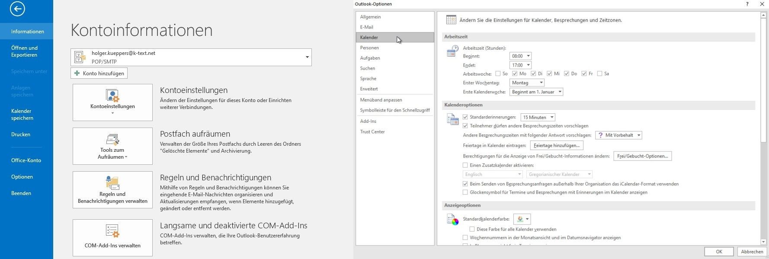Uncheck the Fr workday checkbox
Image resolution: width=769 pixels, height=259 pixels.
(584, 74)
